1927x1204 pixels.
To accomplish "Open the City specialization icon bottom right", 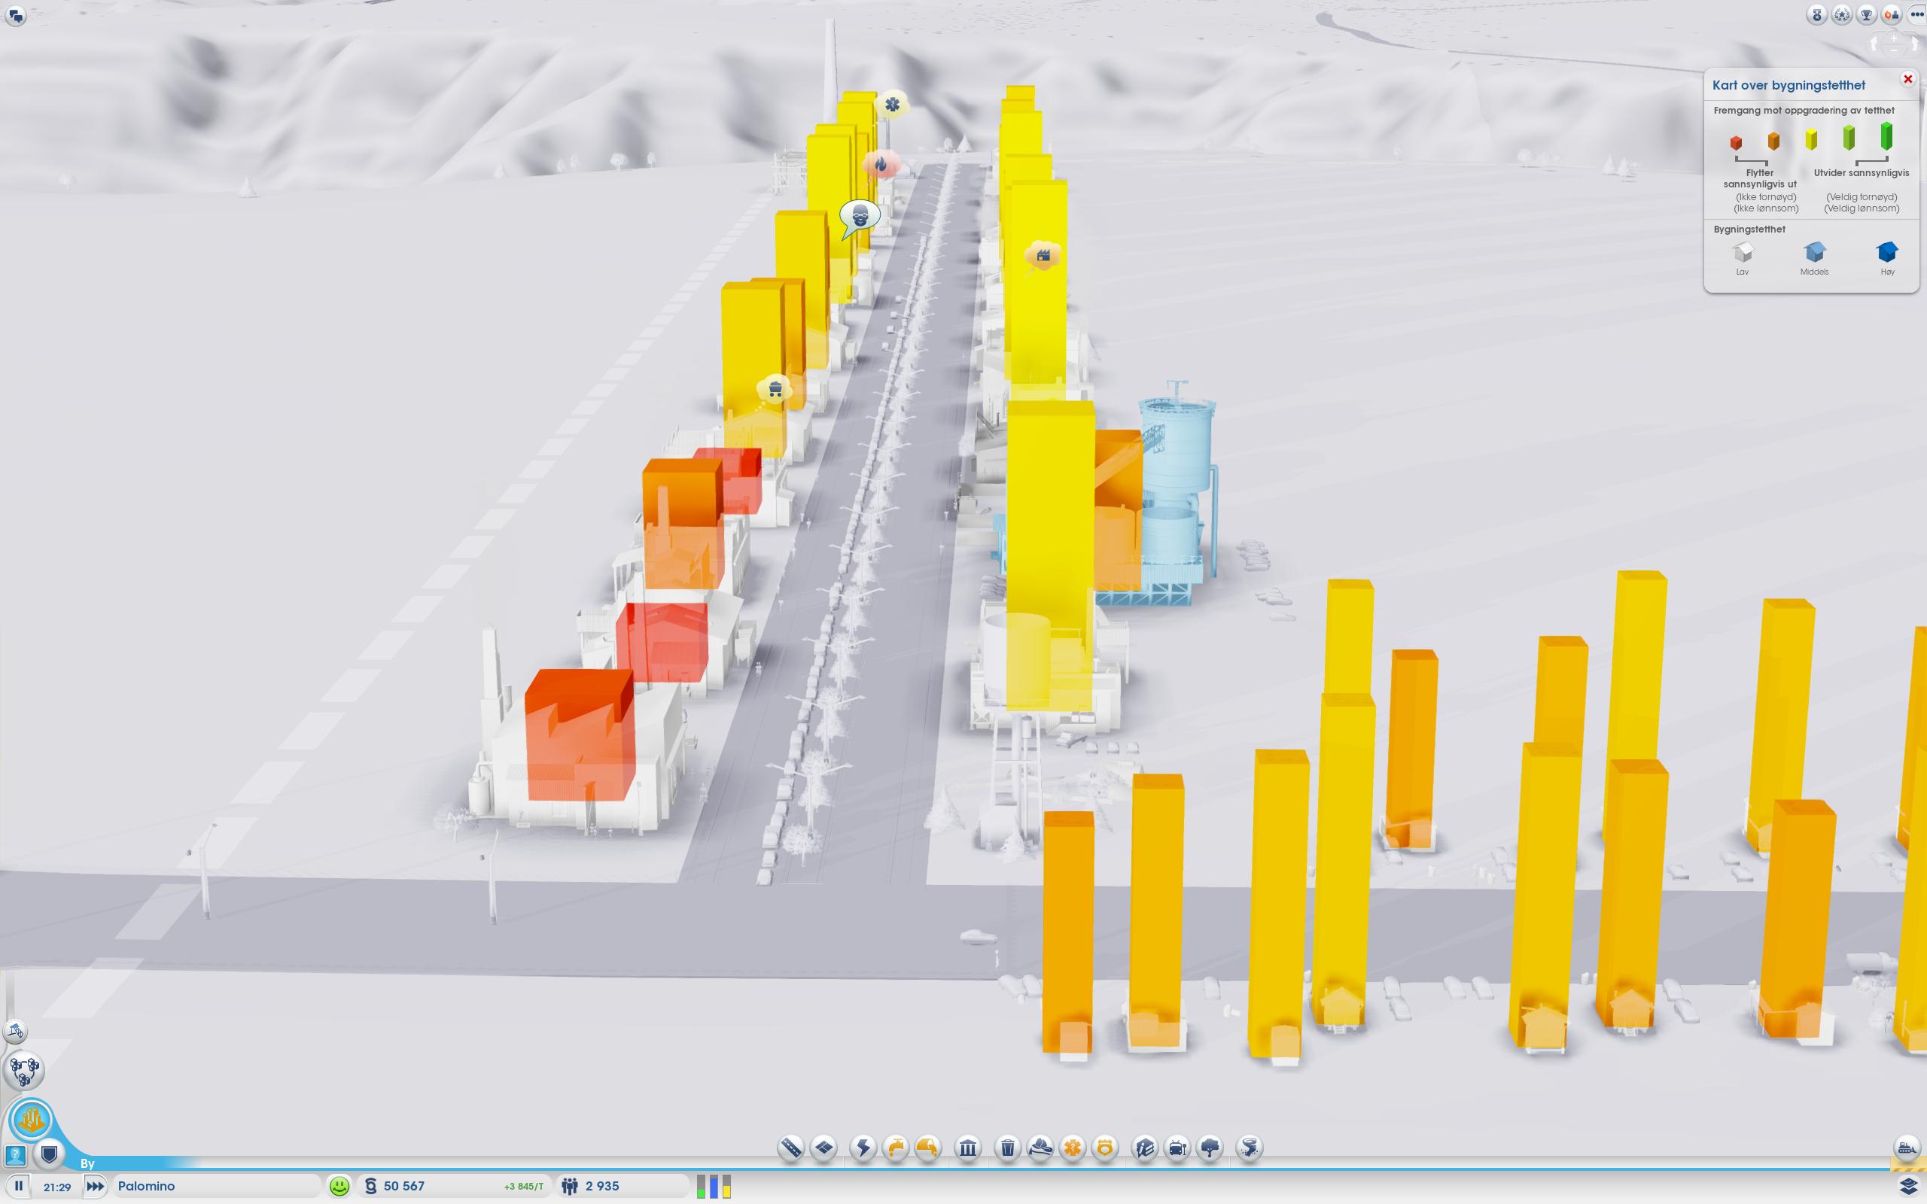I will tap(1906, 1148).
